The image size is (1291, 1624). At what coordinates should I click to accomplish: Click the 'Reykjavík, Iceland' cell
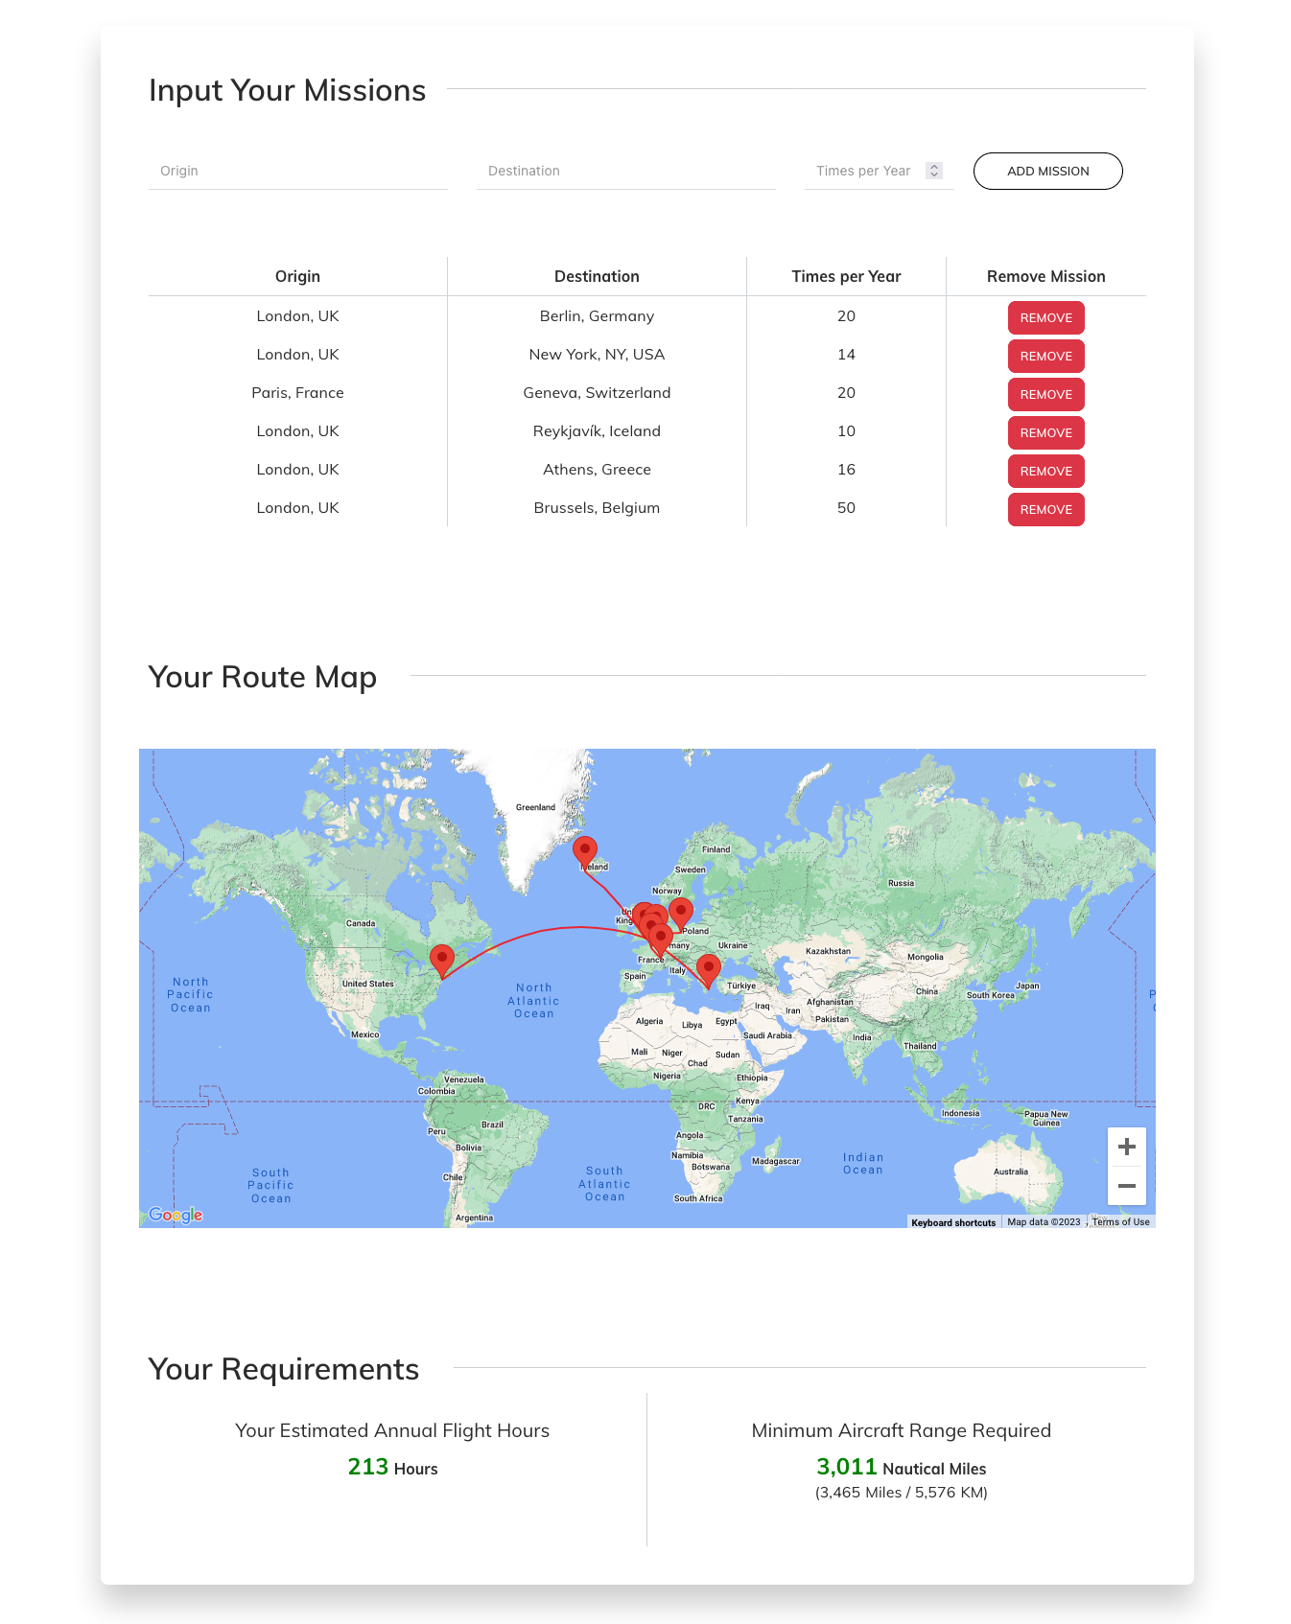597,431
